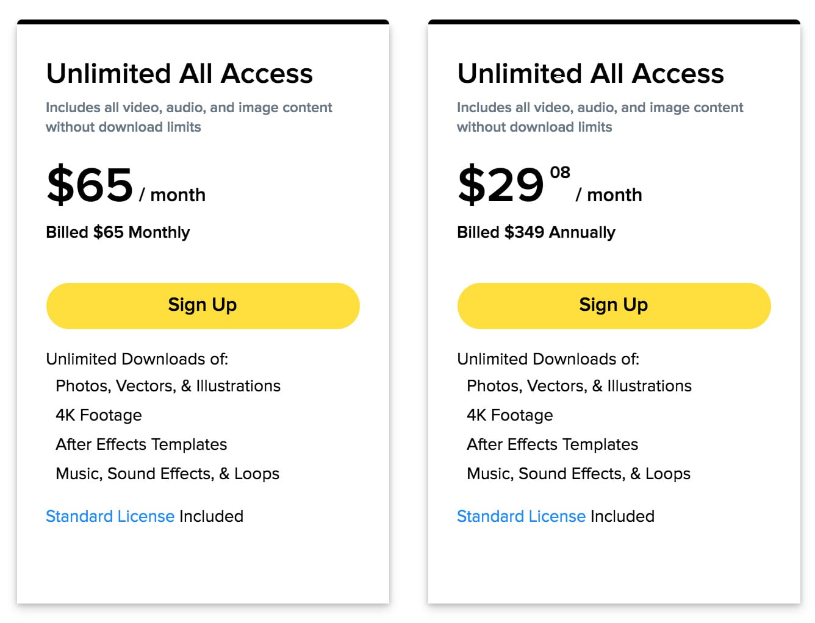Click the annual plan Unlimited All Access heading

tap(591, 74)
